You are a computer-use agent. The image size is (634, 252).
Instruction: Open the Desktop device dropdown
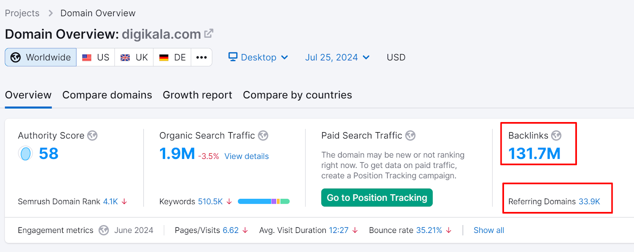click(258, 57)
